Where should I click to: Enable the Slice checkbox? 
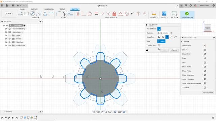click(205, 63)
